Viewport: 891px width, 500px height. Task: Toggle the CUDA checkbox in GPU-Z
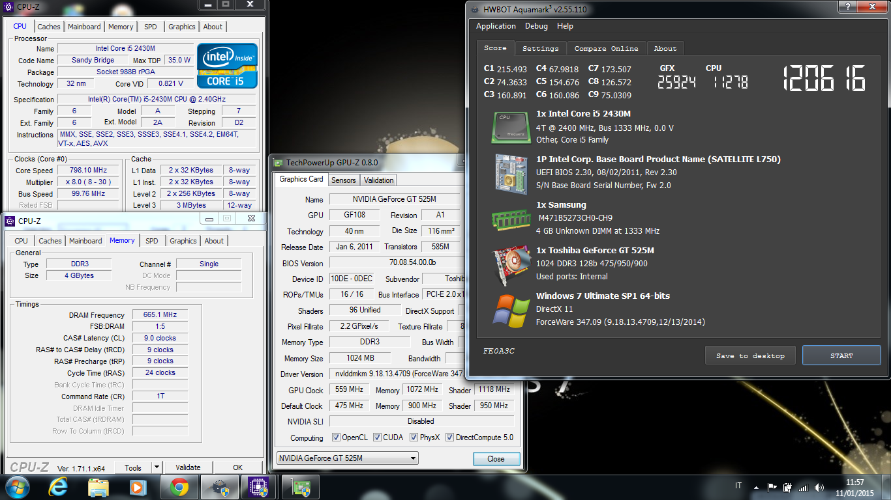pos(376,437)
